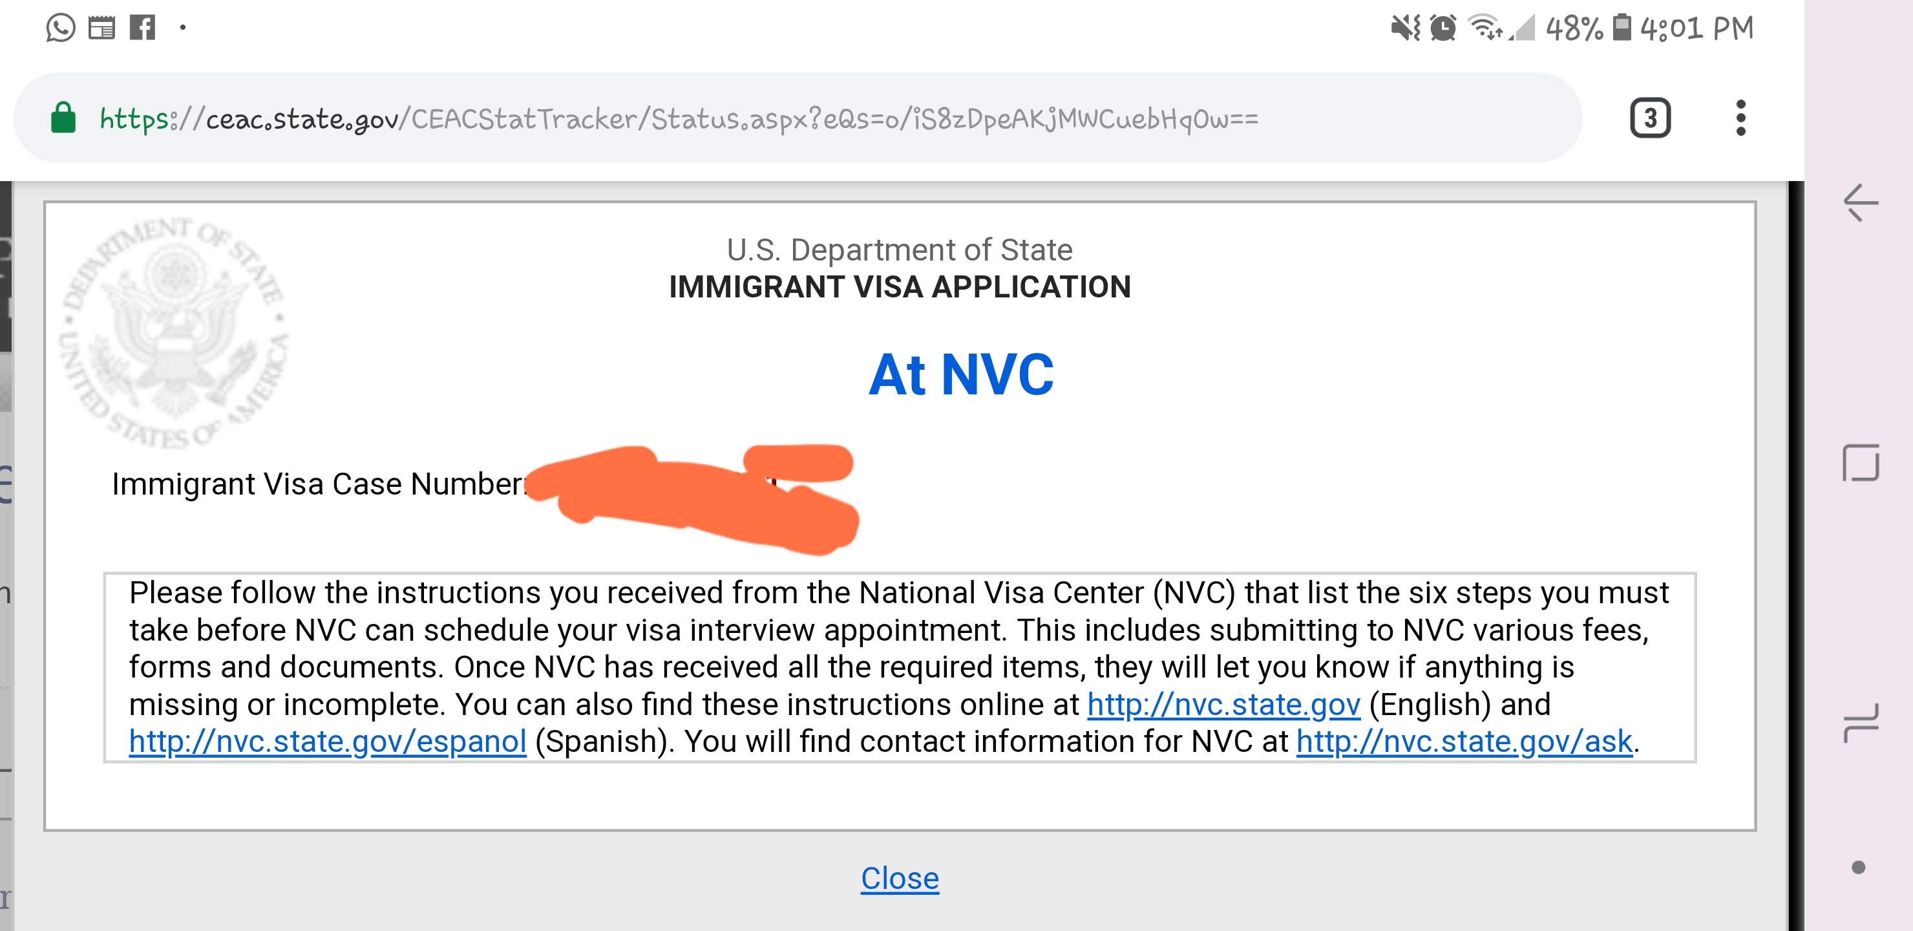Tap the navigation bar back arrow
The image size is (1913, 931).
tap(1861, 202)
